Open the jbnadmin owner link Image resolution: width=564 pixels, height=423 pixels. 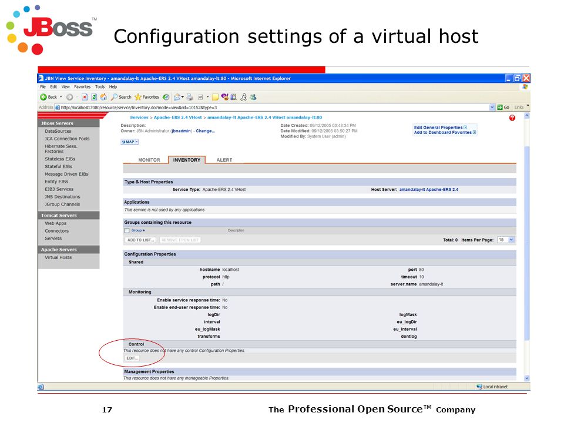(x=182, y=131)
